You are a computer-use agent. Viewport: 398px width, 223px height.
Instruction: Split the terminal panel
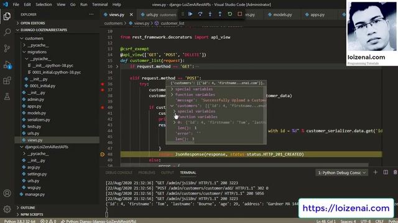point(386,172)
